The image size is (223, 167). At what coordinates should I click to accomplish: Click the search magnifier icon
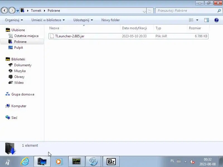(x=219, y=11)
